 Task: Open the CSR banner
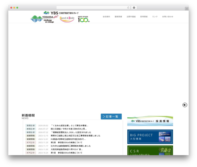point(150,150)
